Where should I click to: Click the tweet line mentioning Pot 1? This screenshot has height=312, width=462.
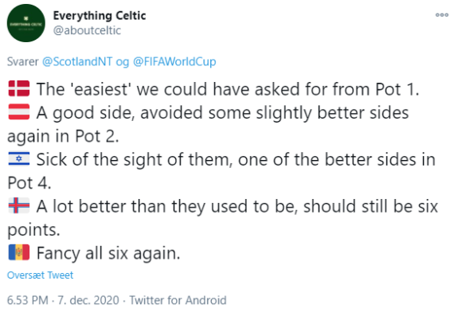[228, 89]
